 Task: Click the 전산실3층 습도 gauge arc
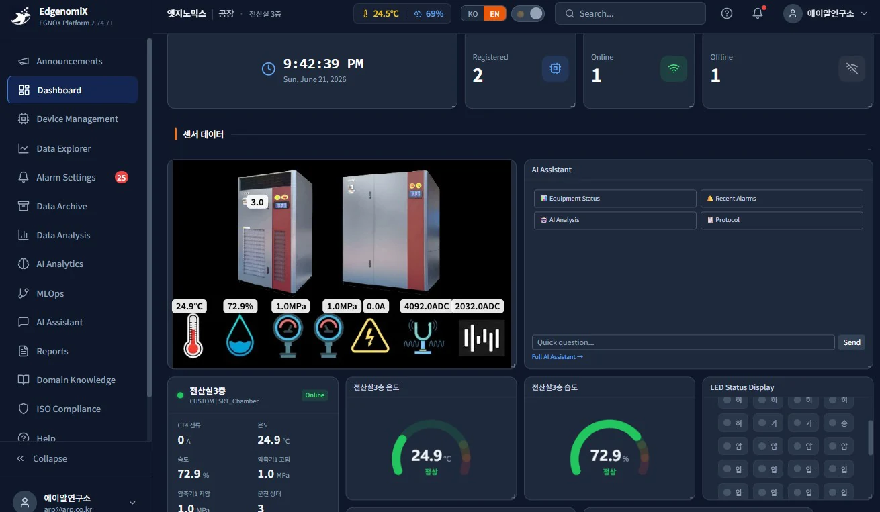610,447
